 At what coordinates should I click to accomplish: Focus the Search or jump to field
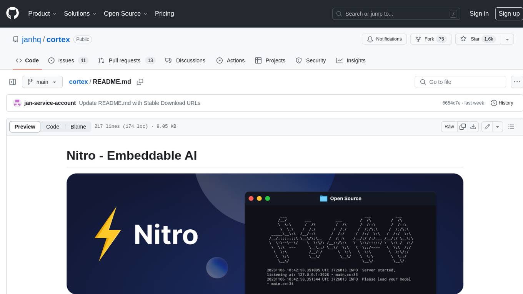coord(396,14)
